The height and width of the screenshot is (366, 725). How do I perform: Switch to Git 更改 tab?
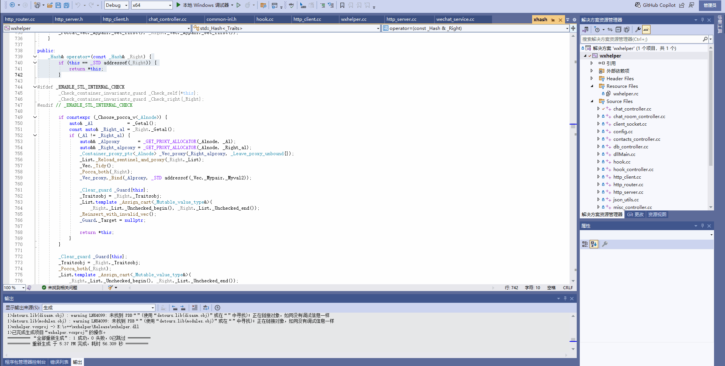635,214
